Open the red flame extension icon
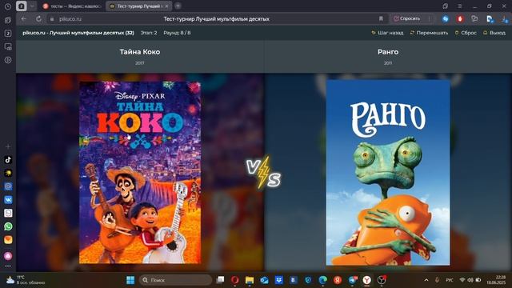This screenshot has height=288, width=512. [x=460, y=19]
